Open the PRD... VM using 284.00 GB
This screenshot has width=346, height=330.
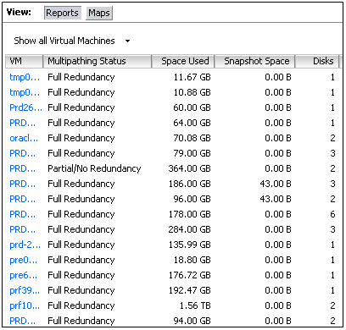pyautogui.click(x=23, y=229)
